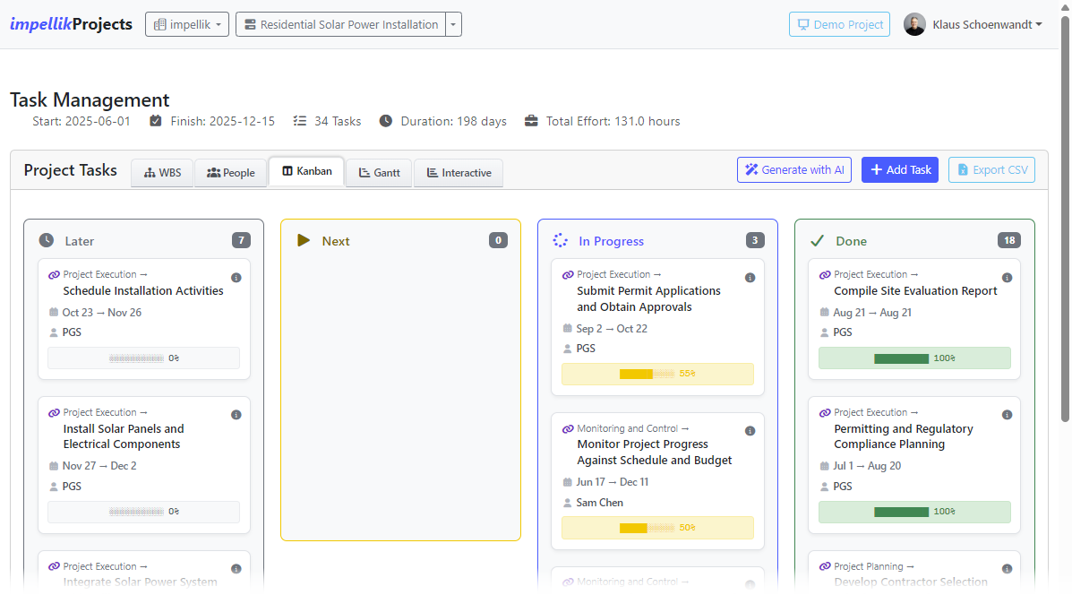Click calendar icon on Submit Permit Applications card
Image resolution: width=1072 pixels, height=595 pixels.
(x=568, y=328)
